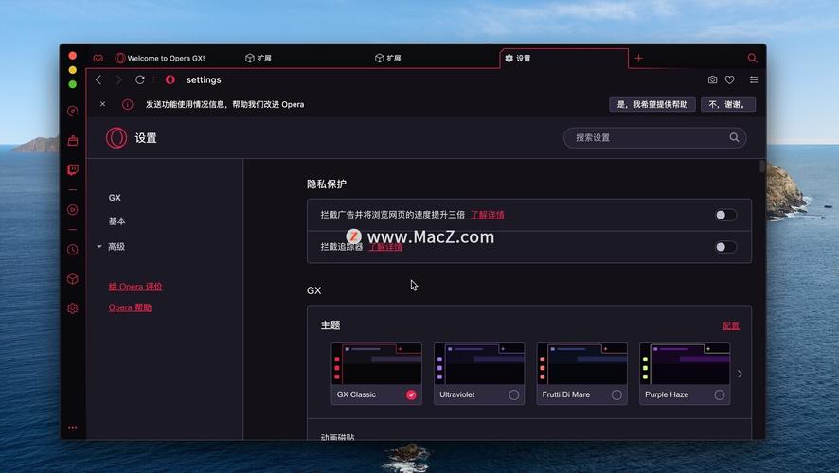Viewport: 839px width, 473px height.
Task: Click the search tabs magnifier icon
Action: tap(752, 58)
